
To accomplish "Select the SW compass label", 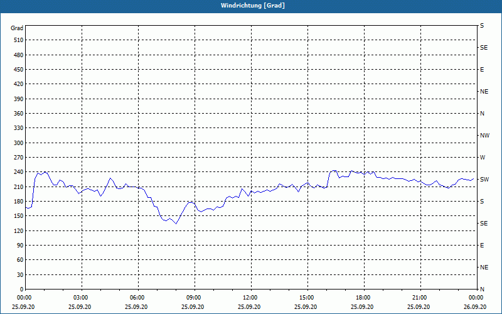I will click(484, 180).
